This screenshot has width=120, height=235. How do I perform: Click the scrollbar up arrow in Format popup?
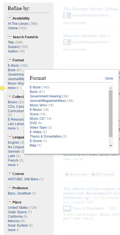111,88
